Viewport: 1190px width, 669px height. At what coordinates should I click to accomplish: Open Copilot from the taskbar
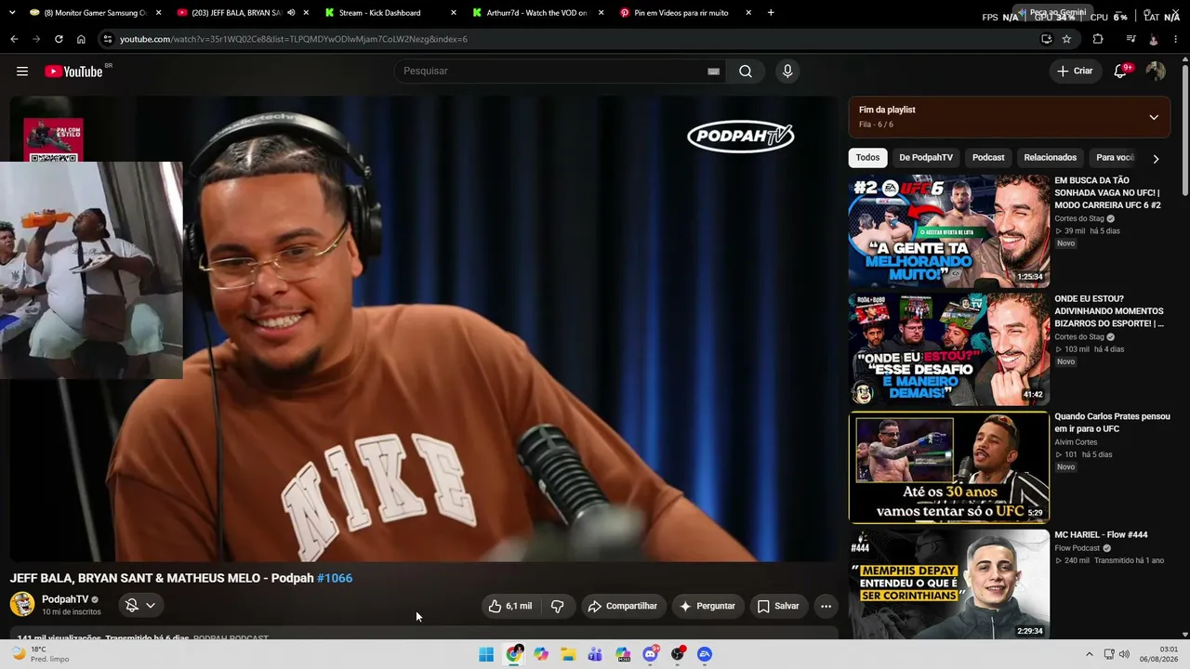click(x=541, y=654)
